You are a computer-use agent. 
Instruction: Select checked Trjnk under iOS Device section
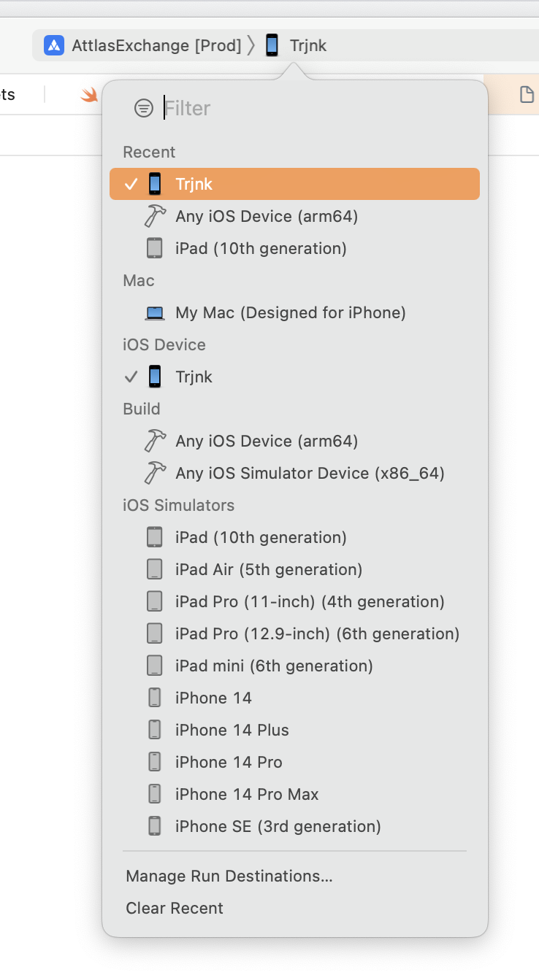[x=194, y=377]
